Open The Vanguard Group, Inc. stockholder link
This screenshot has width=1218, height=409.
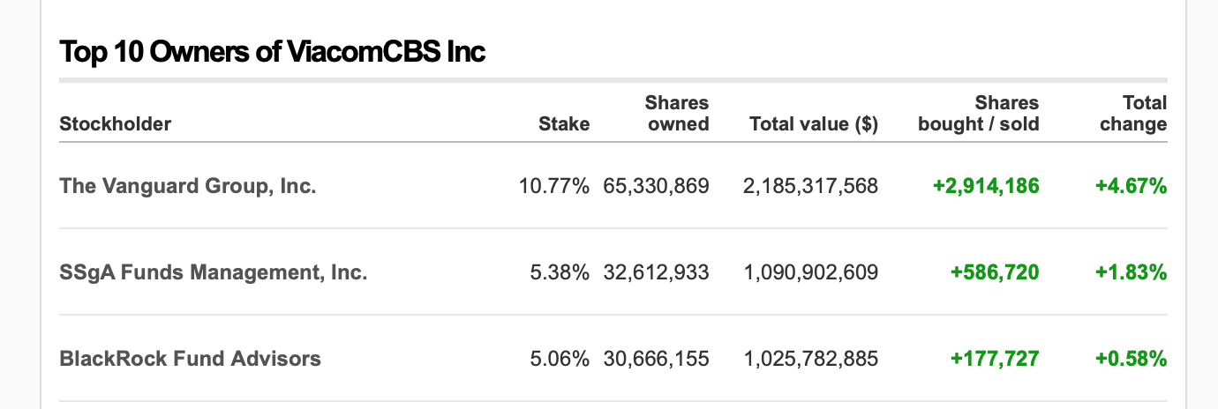point(187,186)
